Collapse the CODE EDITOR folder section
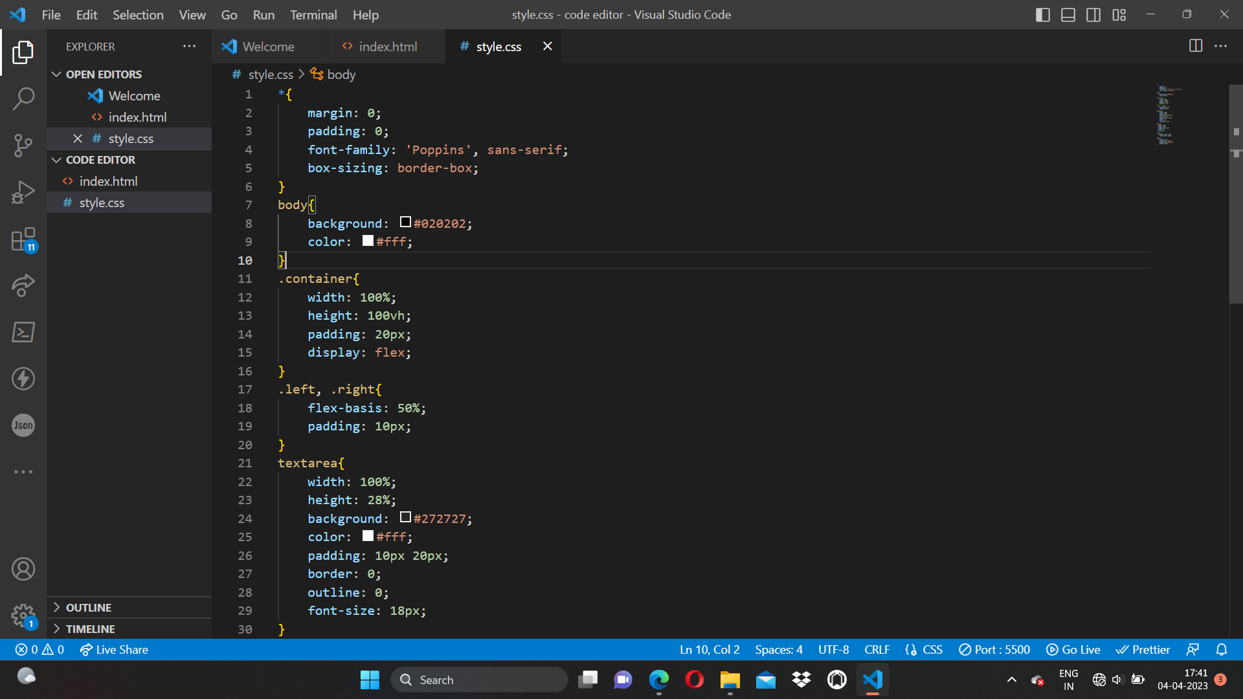Viewport: 1243px width, 699px height. pyautogui.click(x=100, y=160)
